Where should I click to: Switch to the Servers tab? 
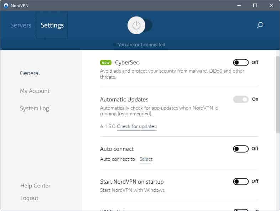[21, 25]
